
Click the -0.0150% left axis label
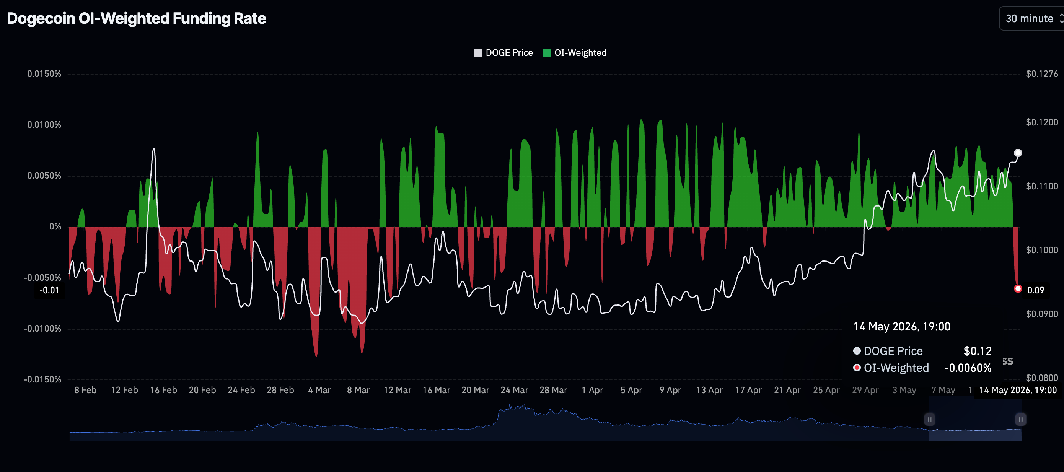[42, 379]
